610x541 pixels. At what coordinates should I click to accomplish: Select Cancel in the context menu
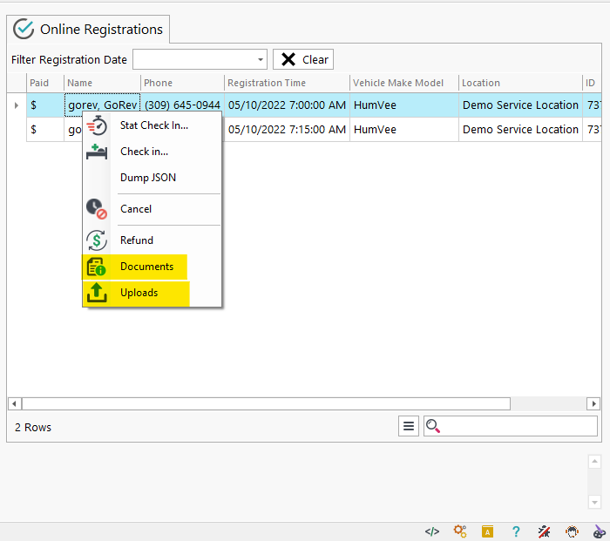click(x=136, y=209)
